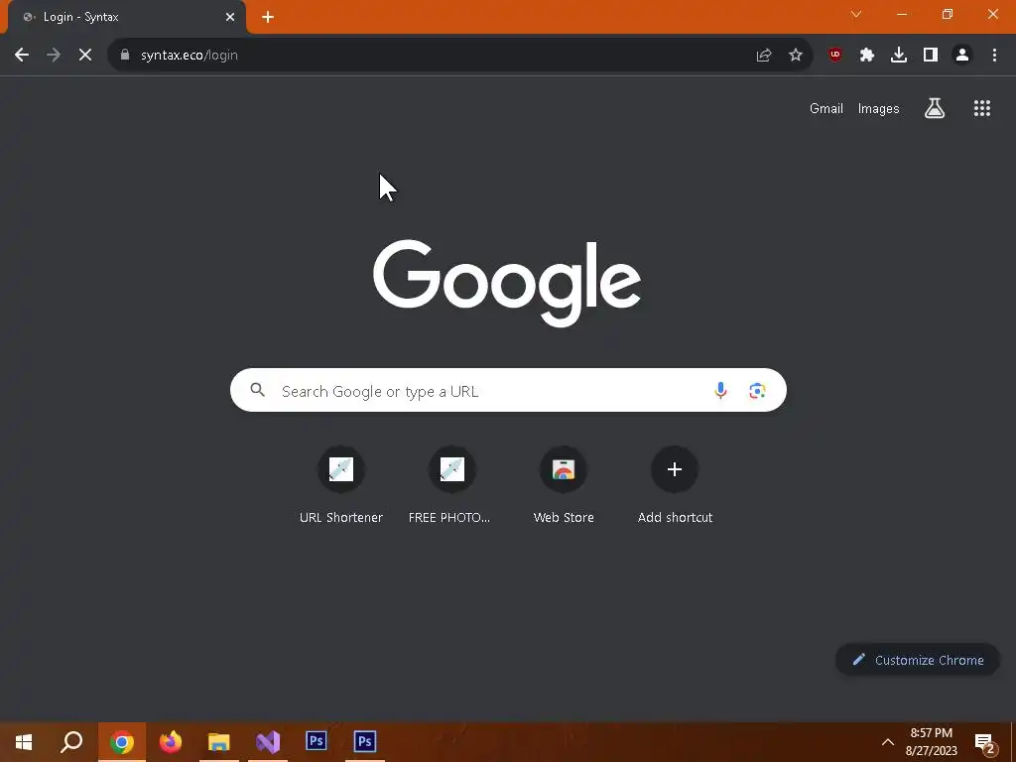Screen dimensions: 1016x762
Task: Switch to Chrome in the taskbar
Action: (x=121, y=742)
